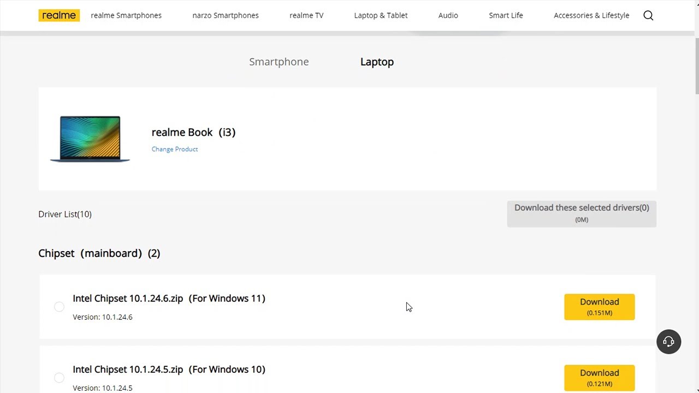Expand the realme TV menu

[x=306, y=15]
